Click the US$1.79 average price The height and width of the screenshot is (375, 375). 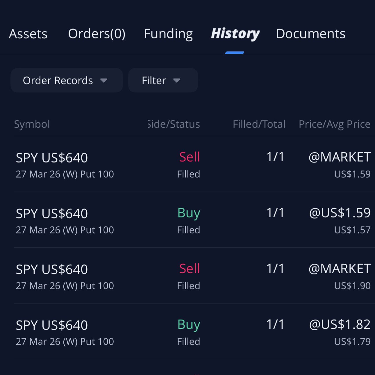pos(352,342)
